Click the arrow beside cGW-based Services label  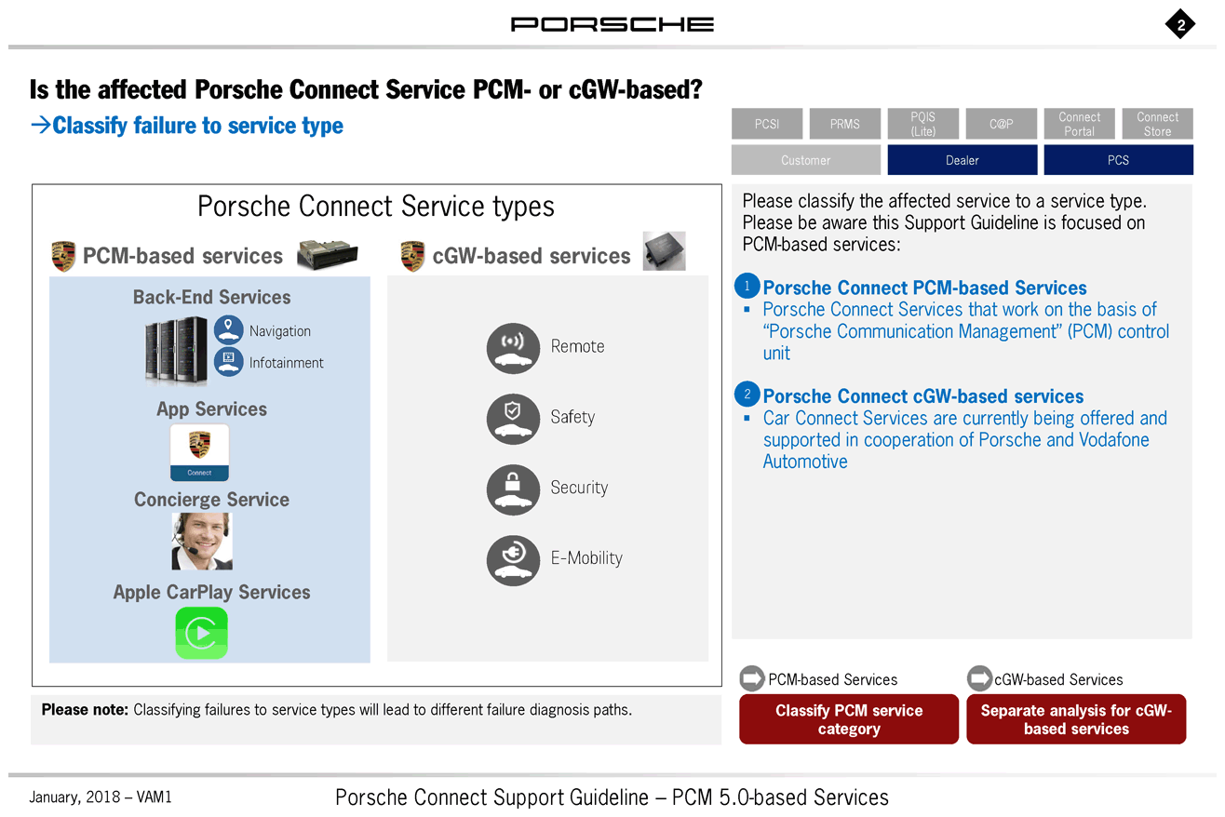[979, 678]
